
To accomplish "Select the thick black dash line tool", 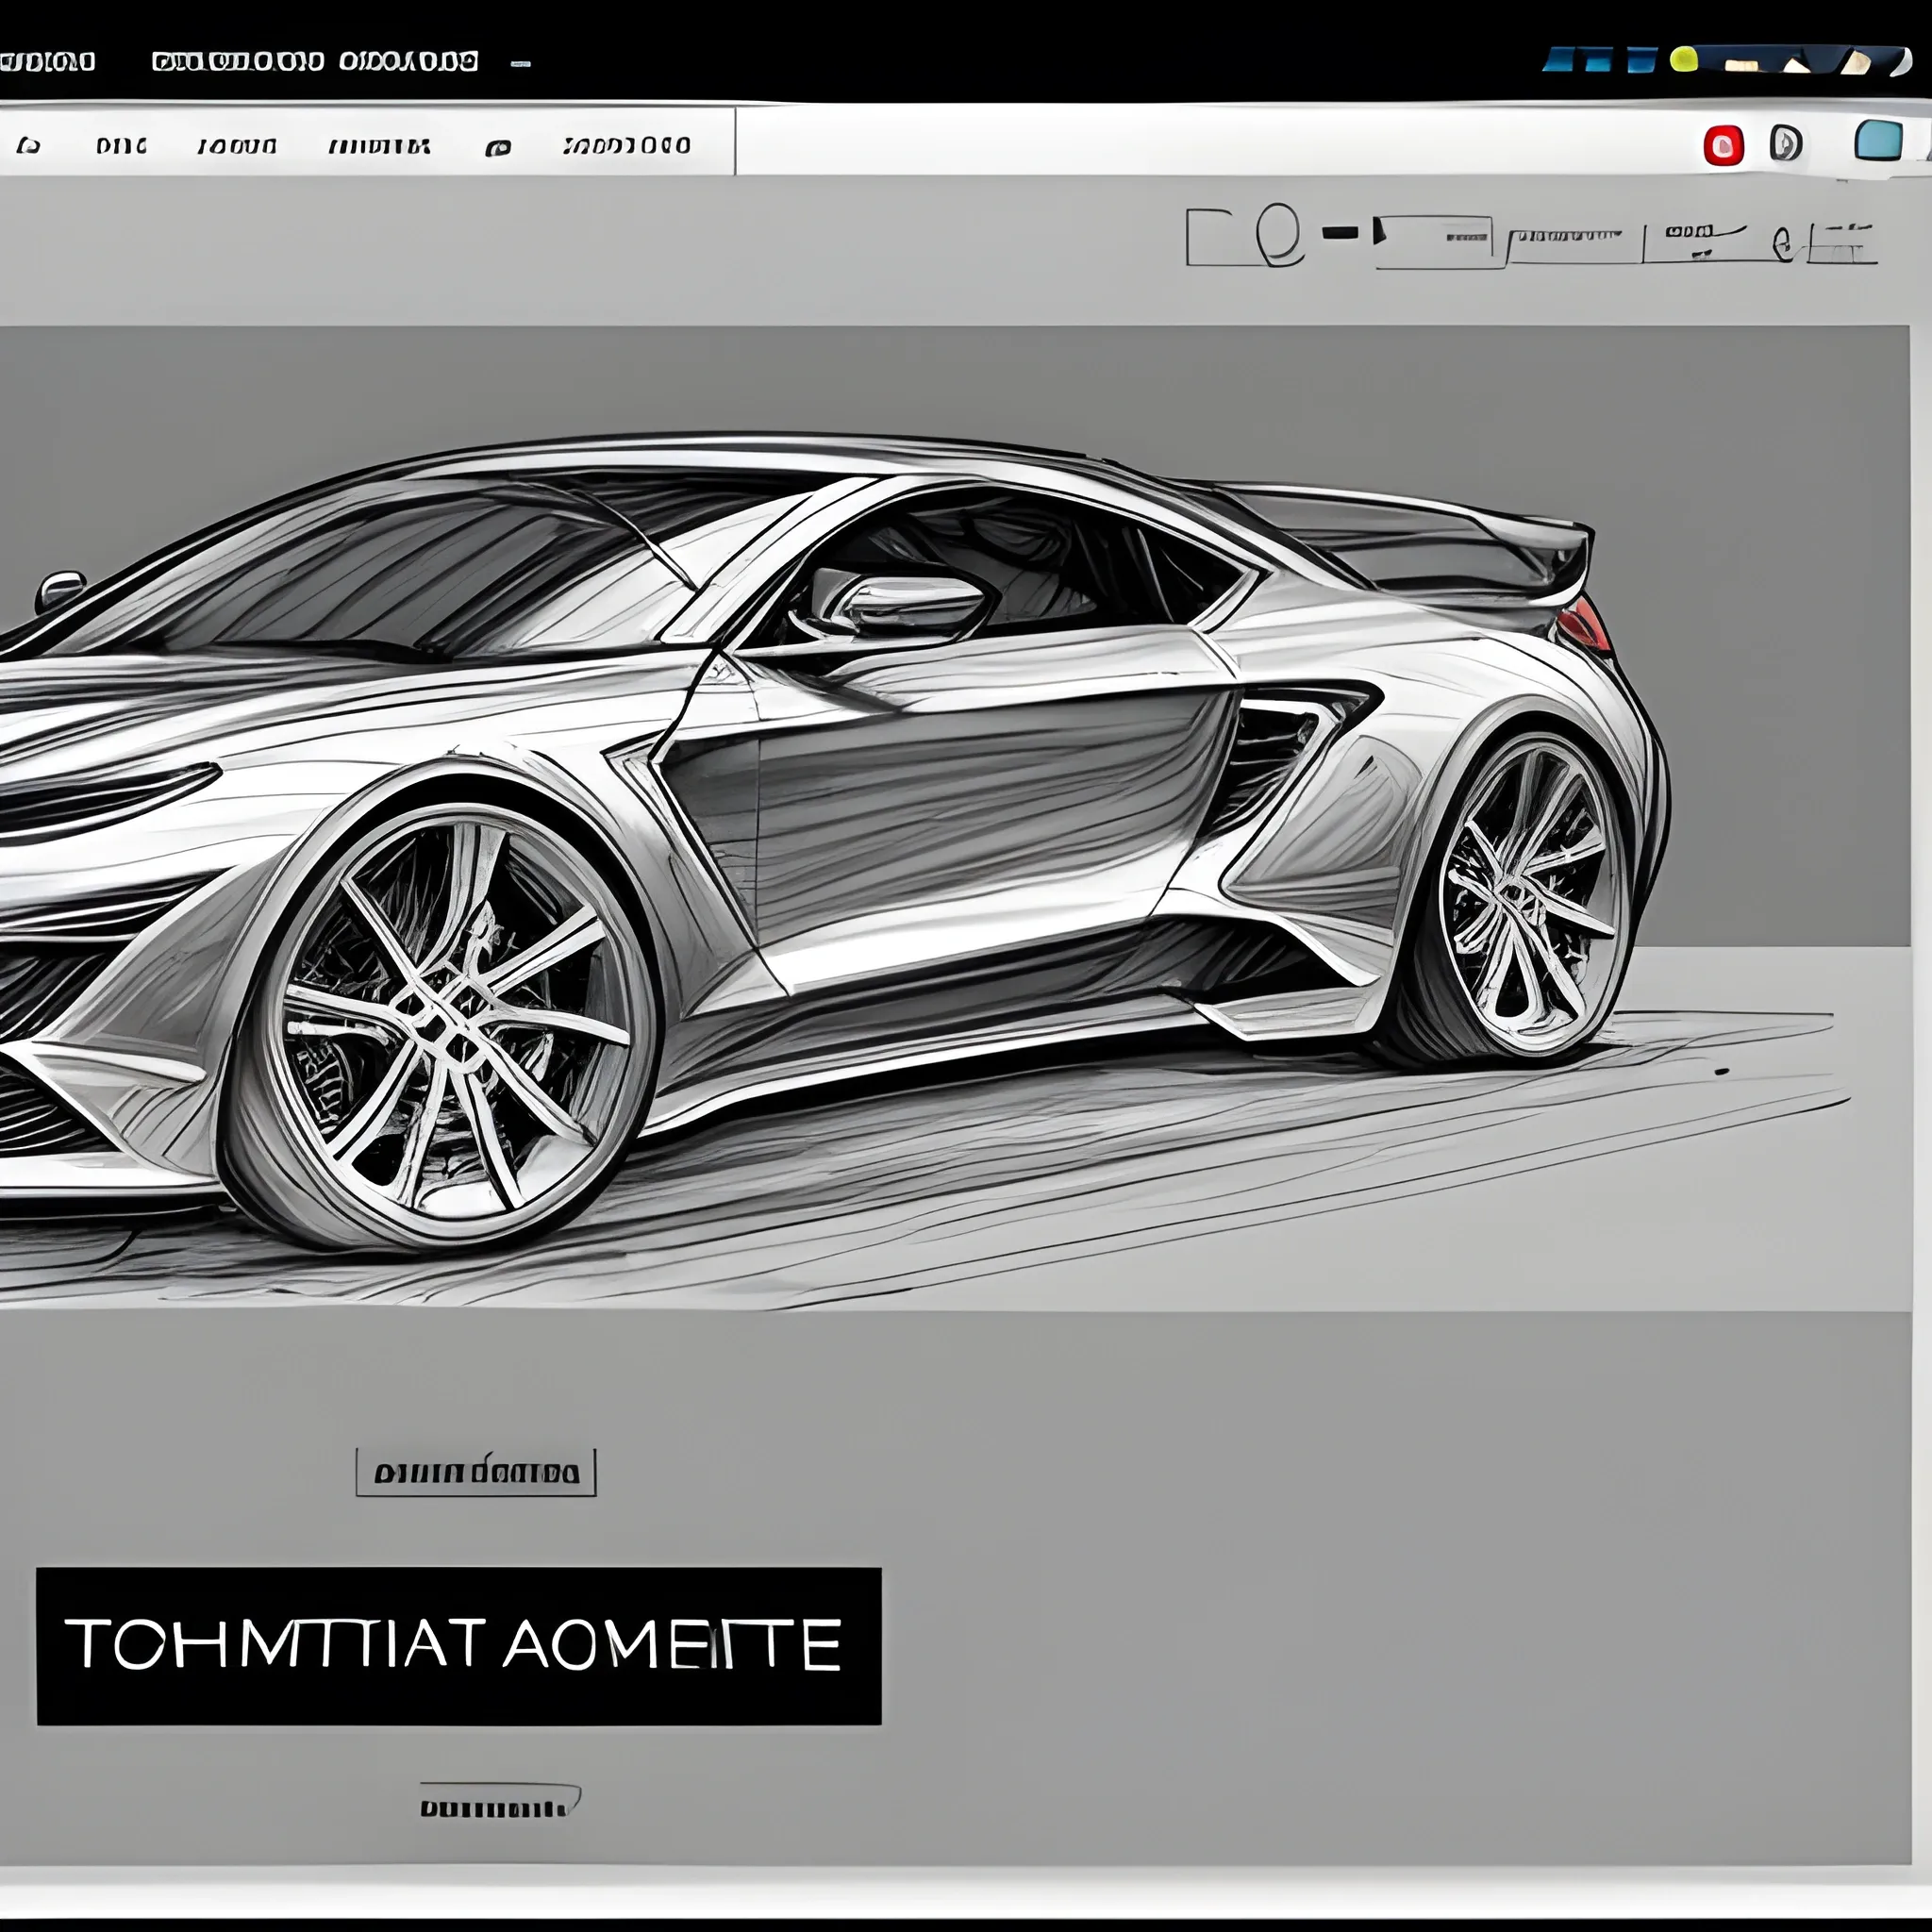I will point(1340,234).
